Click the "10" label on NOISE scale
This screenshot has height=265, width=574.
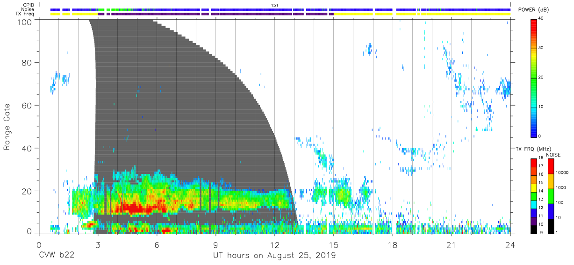tap(560, 218)
